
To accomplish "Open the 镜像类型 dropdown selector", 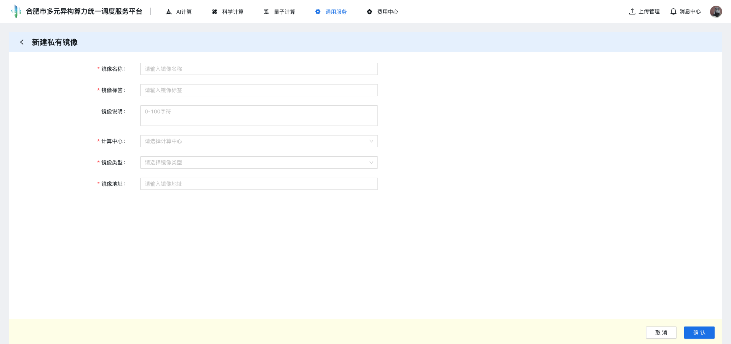I will [x=259, y=162].
